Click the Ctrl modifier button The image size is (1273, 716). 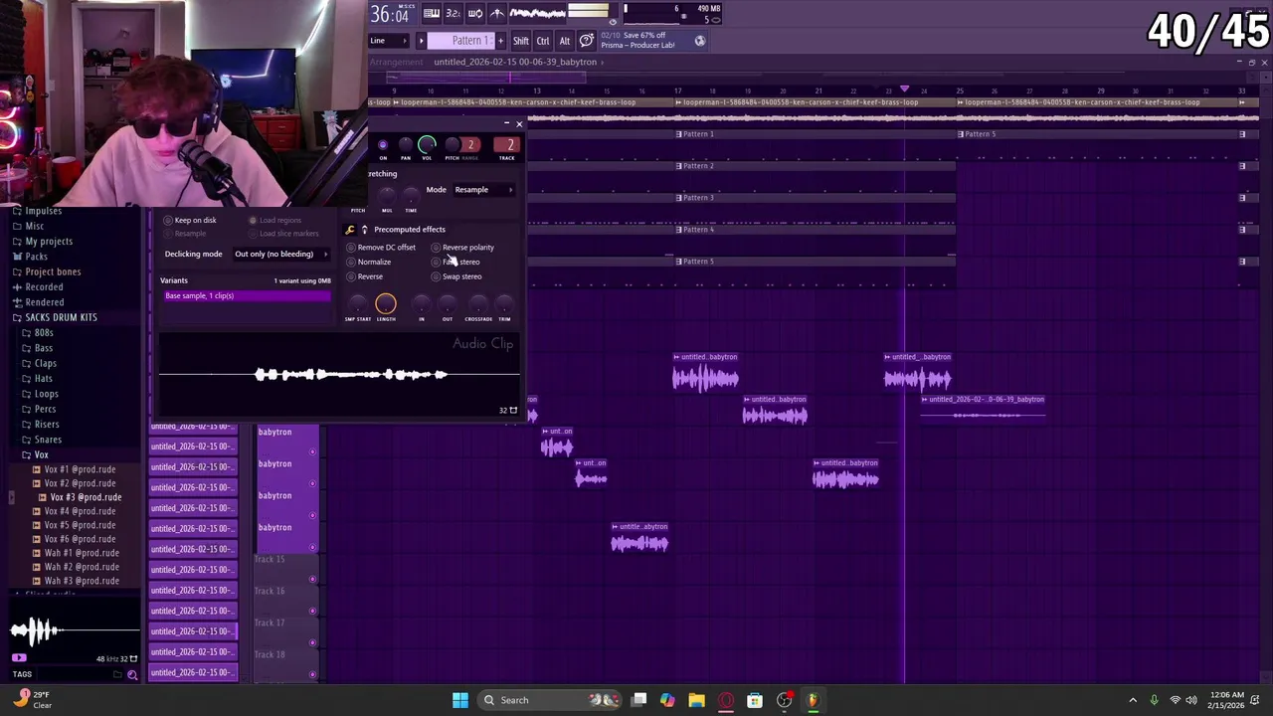coord(543,41)
